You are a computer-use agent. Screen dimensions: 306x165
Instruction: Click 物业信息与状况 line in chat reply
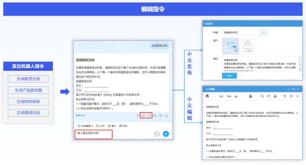[x=85, y=99]
